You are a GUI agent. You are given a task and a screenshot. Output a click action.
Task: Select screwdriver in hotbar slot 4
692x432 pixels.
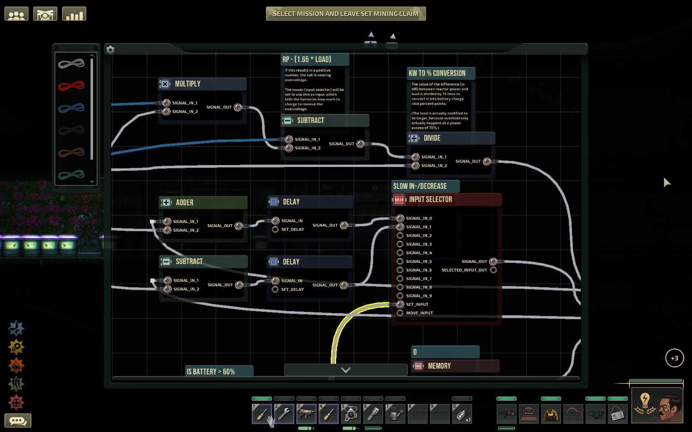329,413
